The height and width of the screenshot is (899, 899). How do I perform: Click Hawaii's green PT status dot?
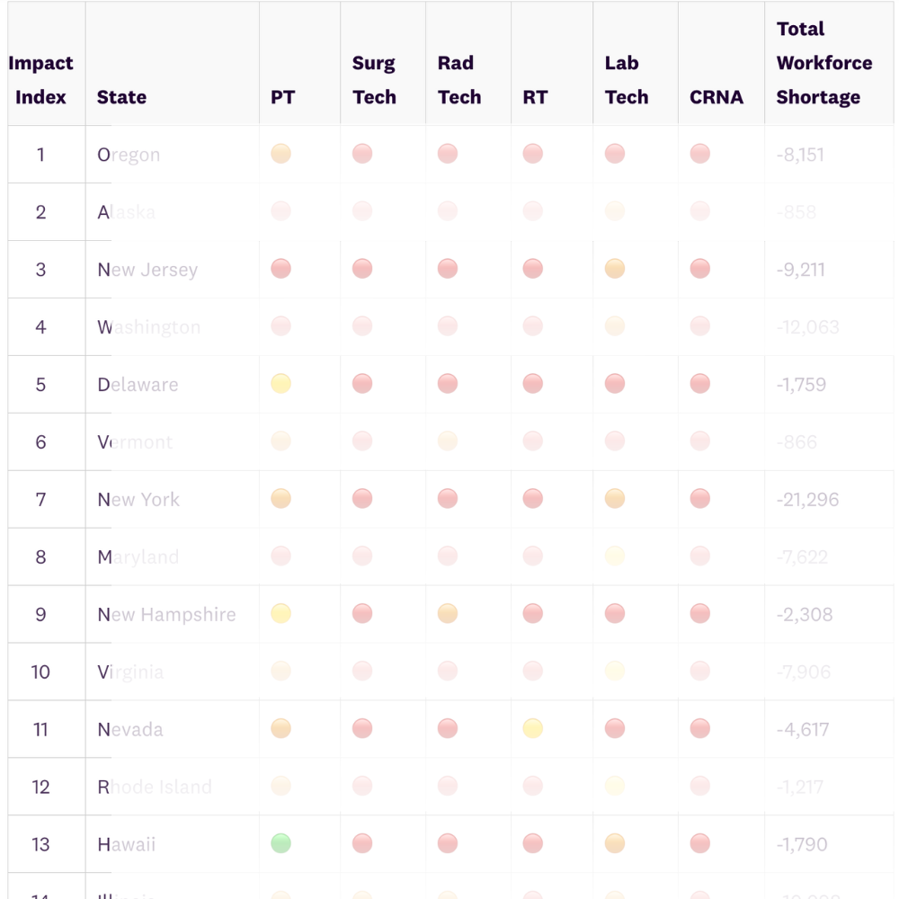click(280, 843)
